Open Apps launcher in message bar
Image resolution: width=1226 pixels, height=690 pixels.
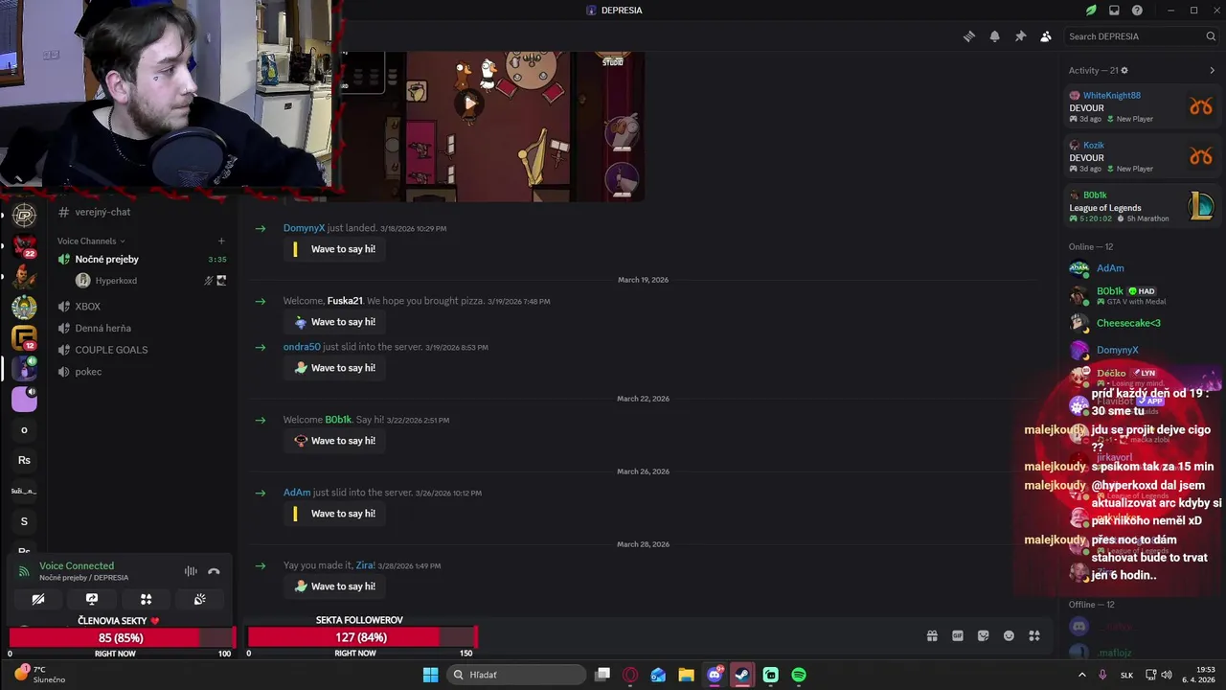click(x=1034, y=635)
